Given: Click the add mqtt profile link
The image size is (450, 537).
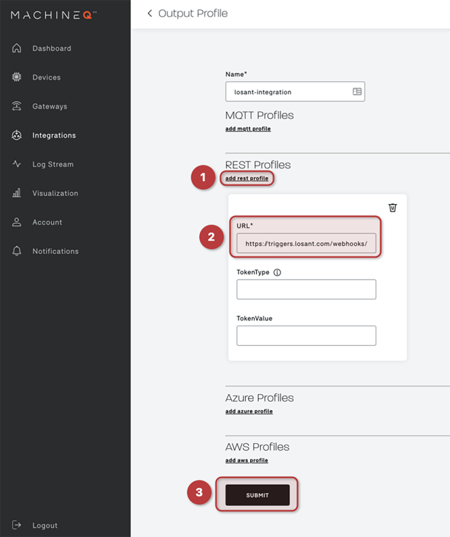Looking at the screenshot, I should (247, 128).
